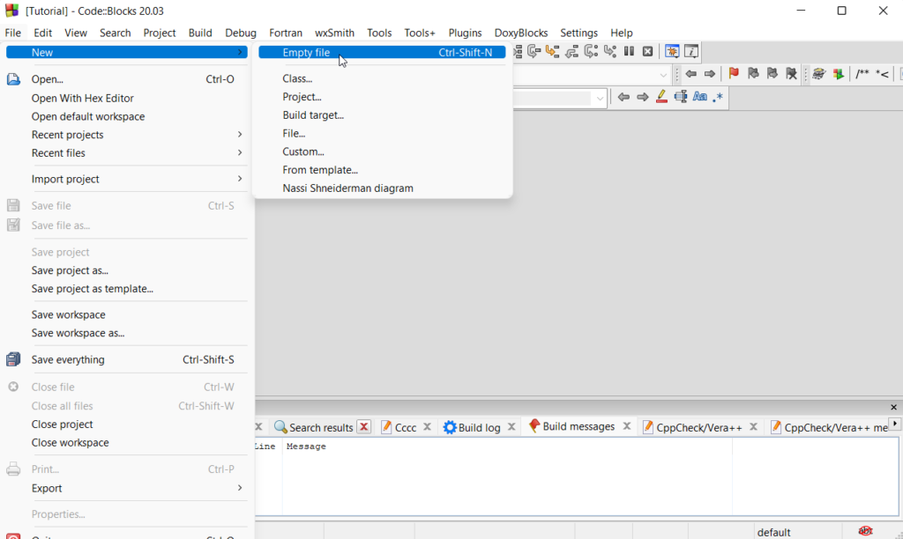The image size is (903, 539).
Task: Close the Build messages tab
Action: tap(627, 426)
